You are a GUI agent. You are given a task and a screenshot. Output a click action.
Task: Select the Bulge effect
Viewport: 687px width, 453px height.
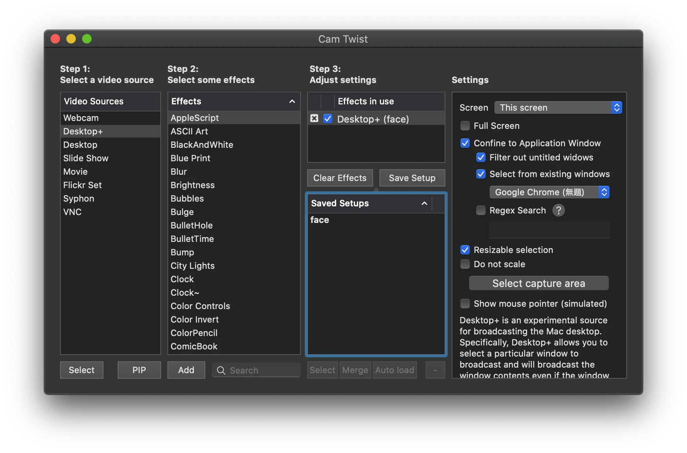click(x=234, y=212)
